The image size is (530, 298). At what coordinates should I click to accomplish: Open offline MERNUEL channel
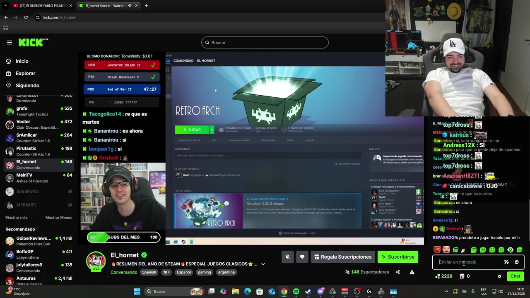click(x=39, y=205)
